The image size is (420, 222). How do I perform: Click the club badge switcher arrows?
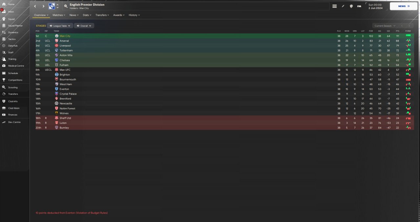click(x=58, y=6)
